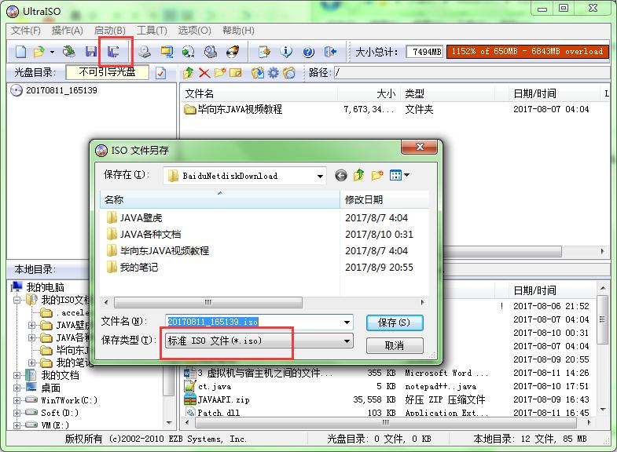This screenshot has height=452, width=617.
Task: Click the Compress ISO disc icon
Action: pos(189,52)
